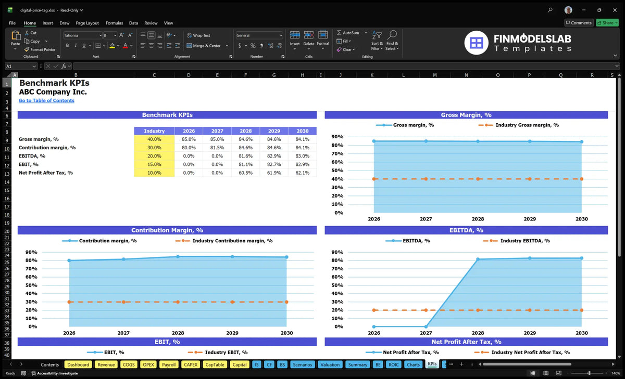
Task: Activate the Format Painter brush
Action: point(27,49)
